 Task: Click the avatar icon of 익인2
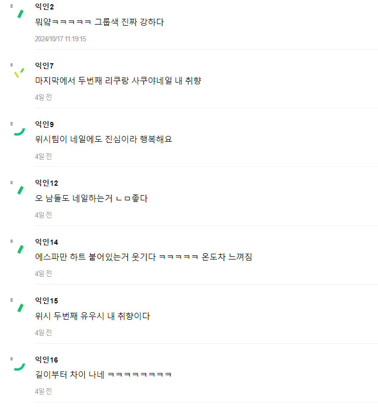point(20,14)
